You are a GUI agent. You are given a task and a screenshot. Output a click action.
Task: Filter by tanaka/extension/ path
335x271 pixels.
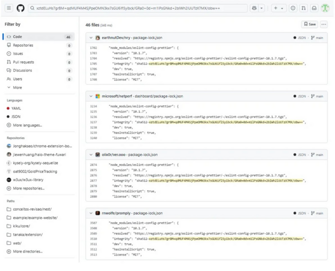tap(39, 235)
